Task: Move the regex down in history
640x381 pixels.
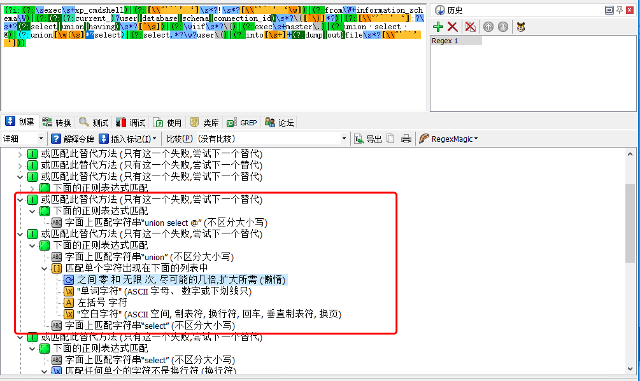Action: pyautogui.click(x=502, y=27)
